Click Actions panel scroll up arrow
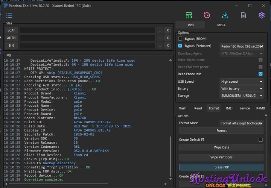The image size is (271, 188). (266, 115)
